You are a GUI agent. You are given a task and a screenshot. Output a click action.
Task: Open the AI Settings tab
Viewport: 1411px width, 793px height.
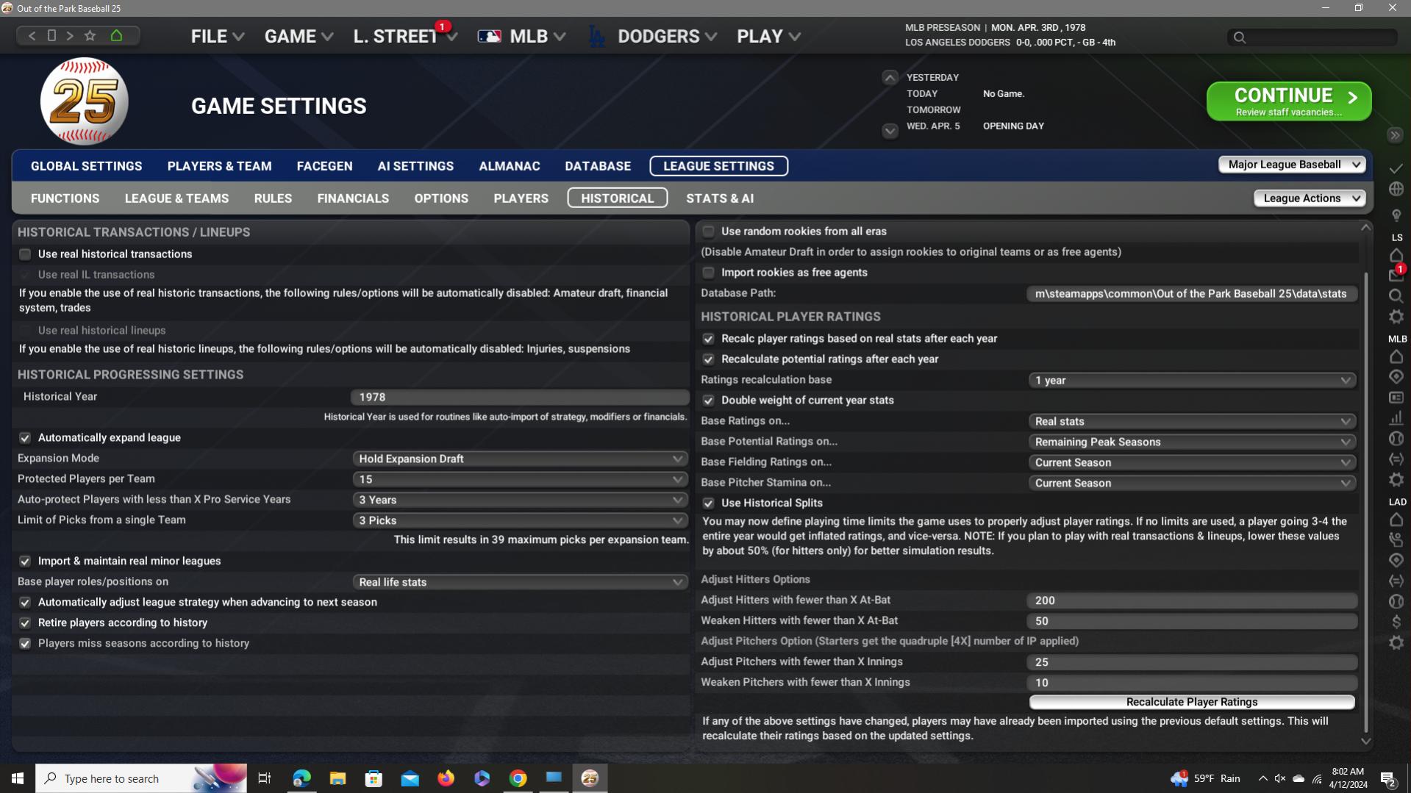tap(415, 166)
